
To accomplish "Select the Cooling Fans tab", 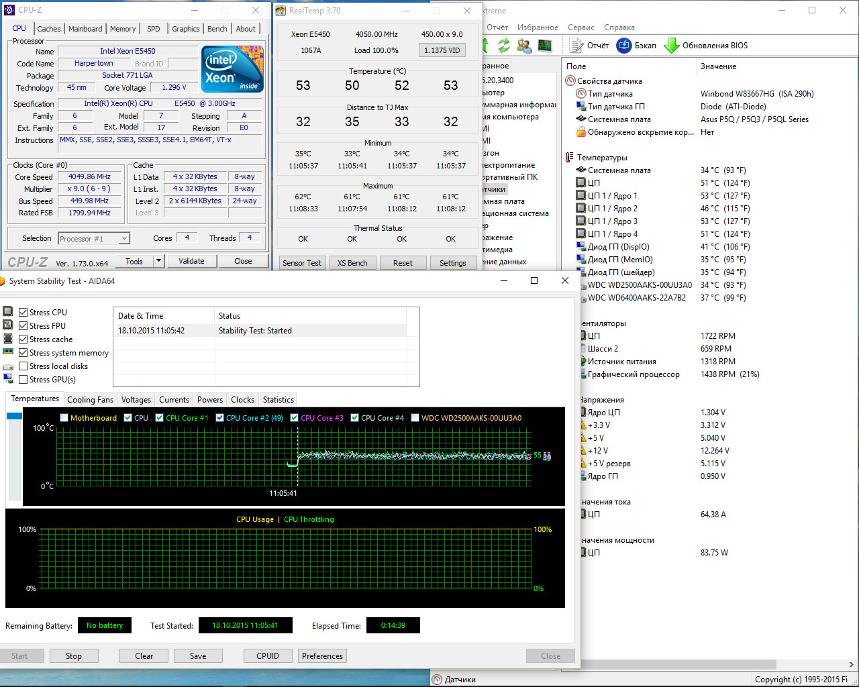I will click(91, 400).
